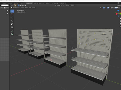121x90 pixels.
Task: Set selection mode to subtract
Action: [22, 5]
